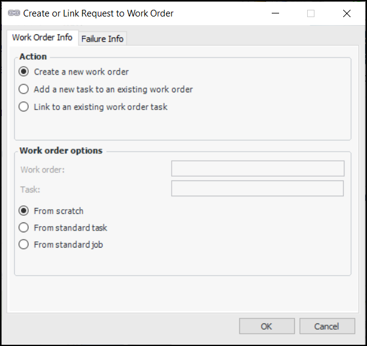Focus the Task input field
Viewport: 367px width, 346px height.
[258, 188]
